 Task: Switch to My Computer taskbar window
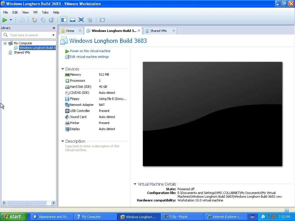(95, 217)
